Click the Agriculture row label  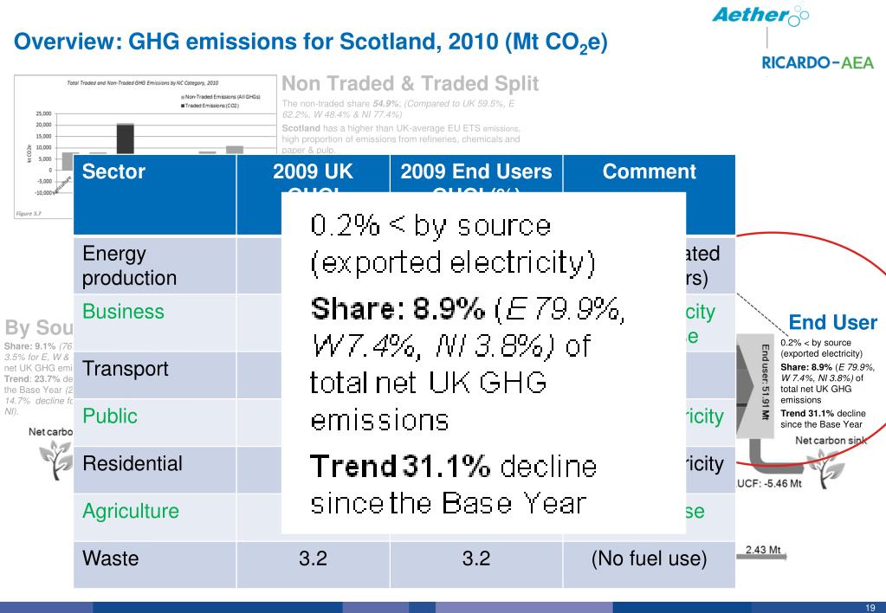pyautogui.click(x=131, y=512)
